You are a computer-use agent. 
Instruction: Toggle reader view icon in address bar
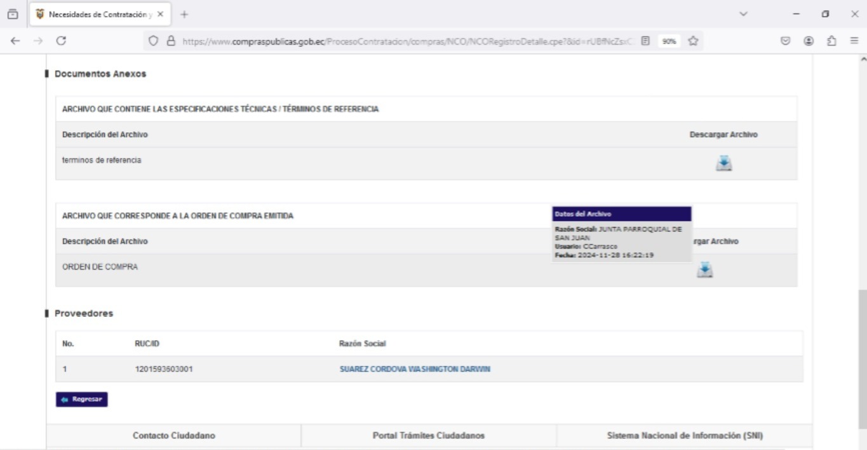point(645,41)
